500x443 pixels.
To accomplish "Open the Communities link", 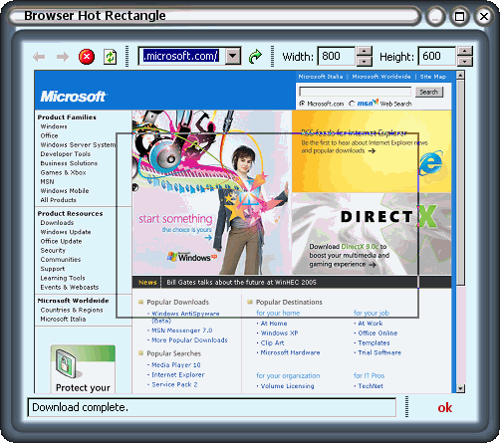I will pos(61,260).
